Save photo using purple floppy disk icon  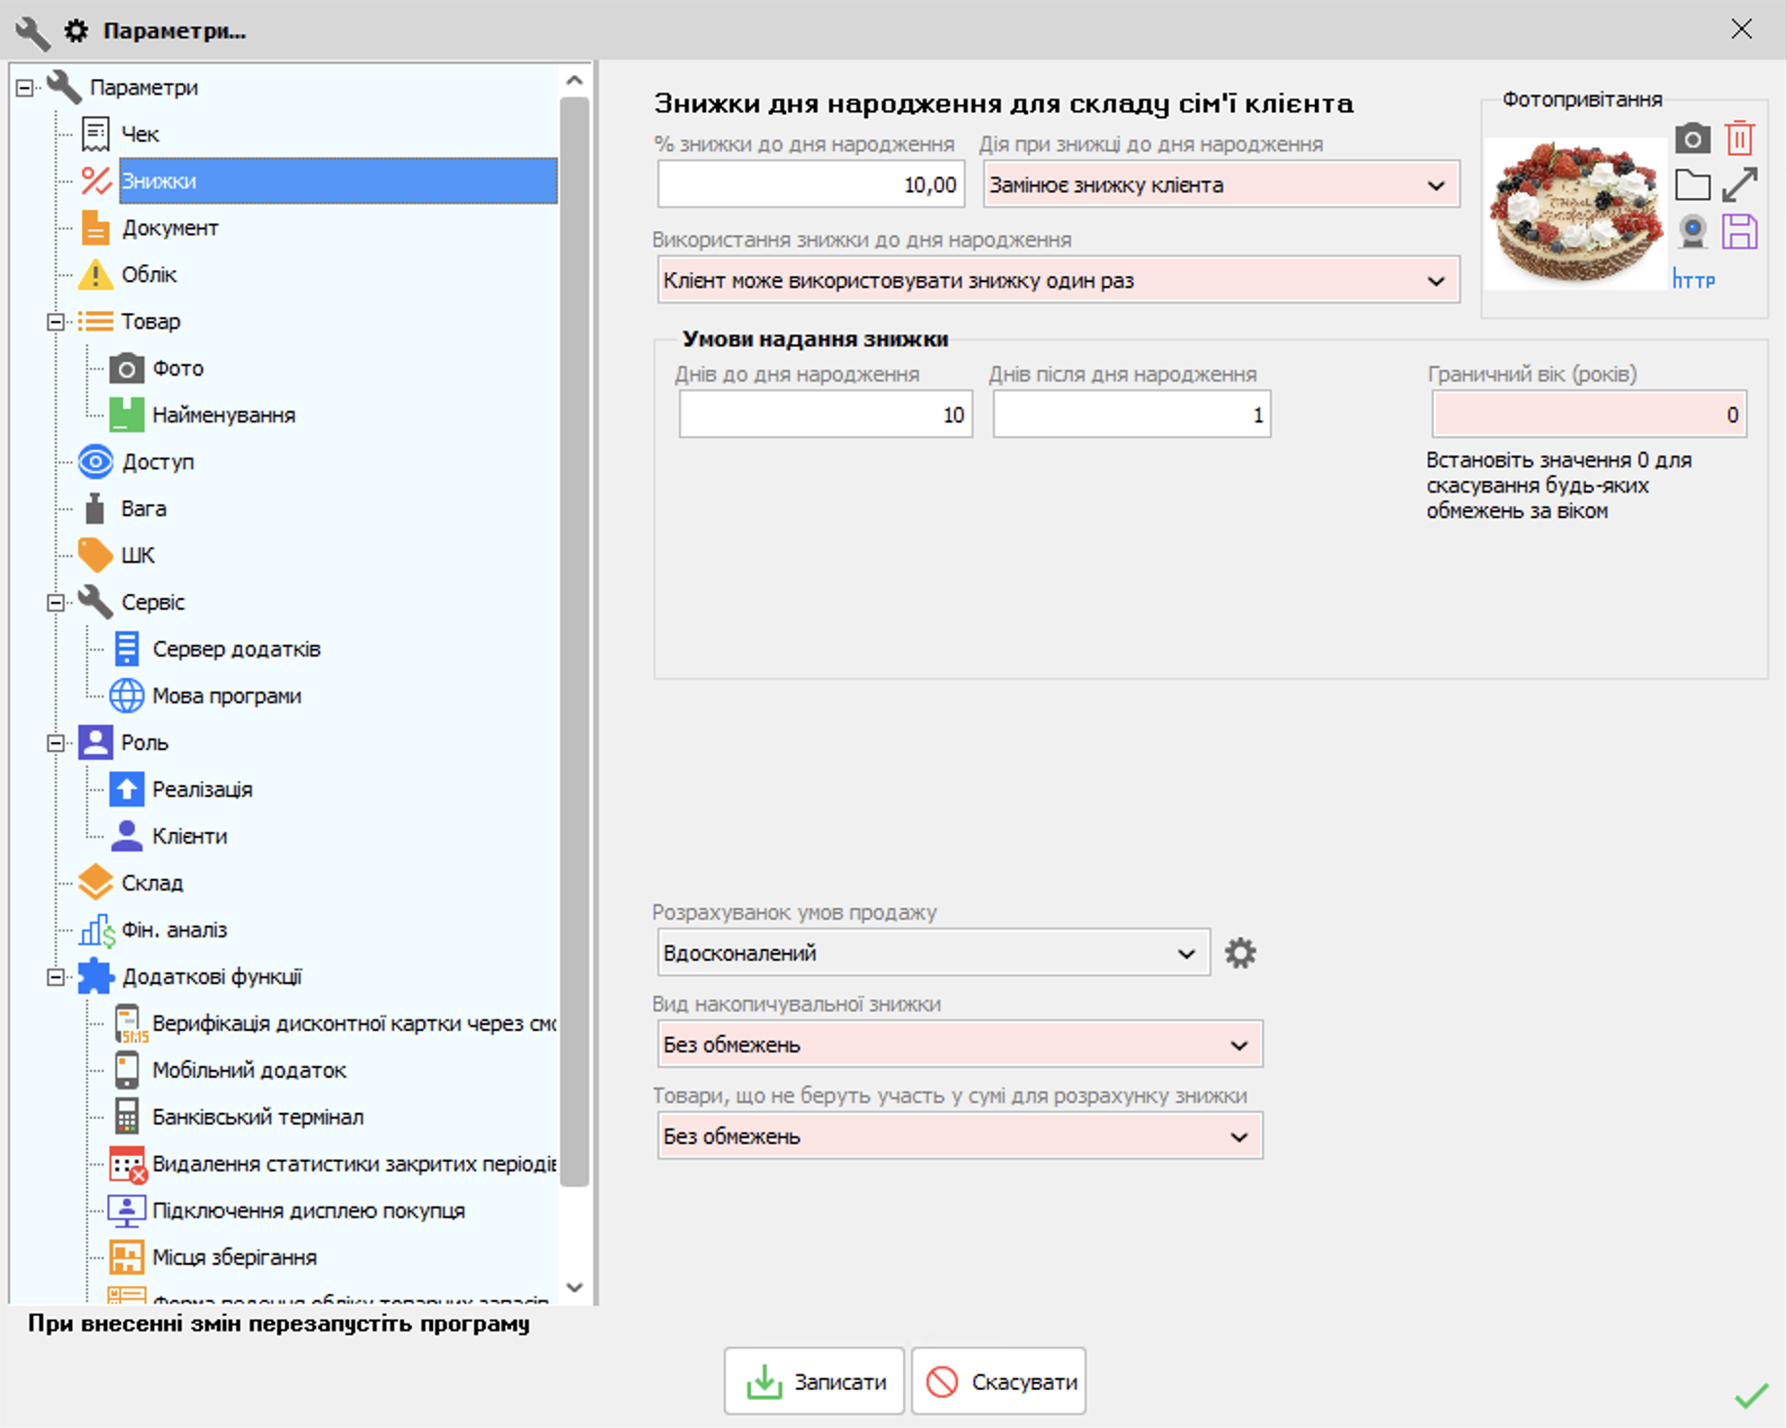click(x=1739, y=232)
